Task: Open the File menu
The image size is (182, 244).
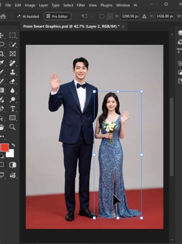Action: click(x=8, y=5)
